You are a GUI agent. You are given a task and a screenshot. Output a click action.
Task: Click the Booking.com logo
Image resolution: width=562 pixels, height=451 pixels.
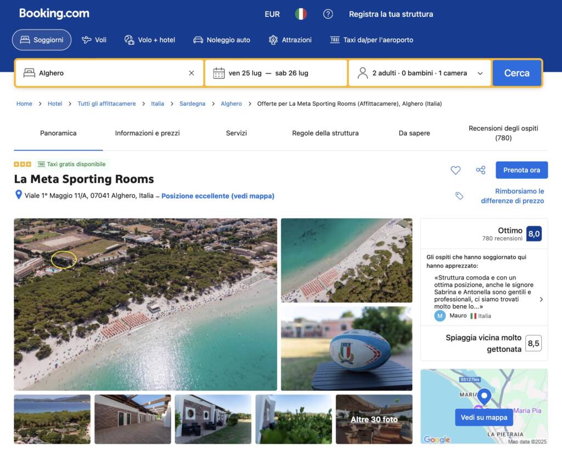click(54, 14)
